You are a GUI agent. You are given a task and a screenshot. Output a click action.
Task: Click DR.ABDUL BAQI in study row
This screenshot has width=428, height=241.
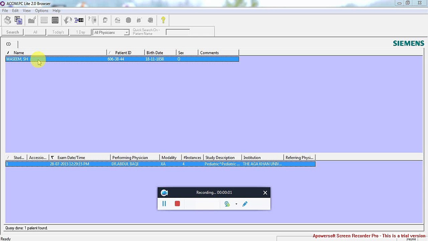(x=125, y=164)
